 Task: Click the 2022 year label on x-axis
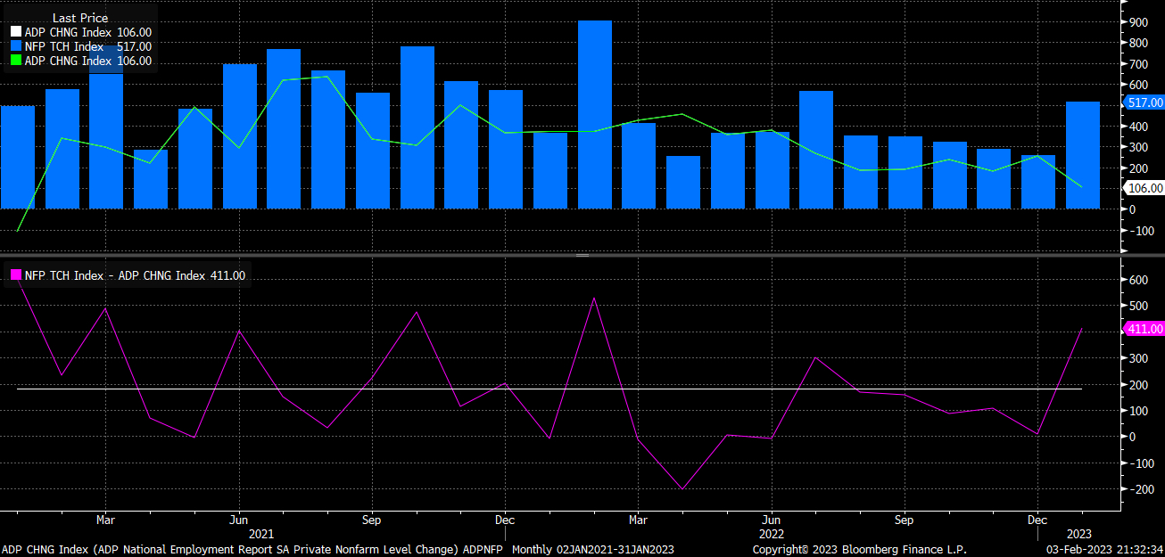(771, 533)
